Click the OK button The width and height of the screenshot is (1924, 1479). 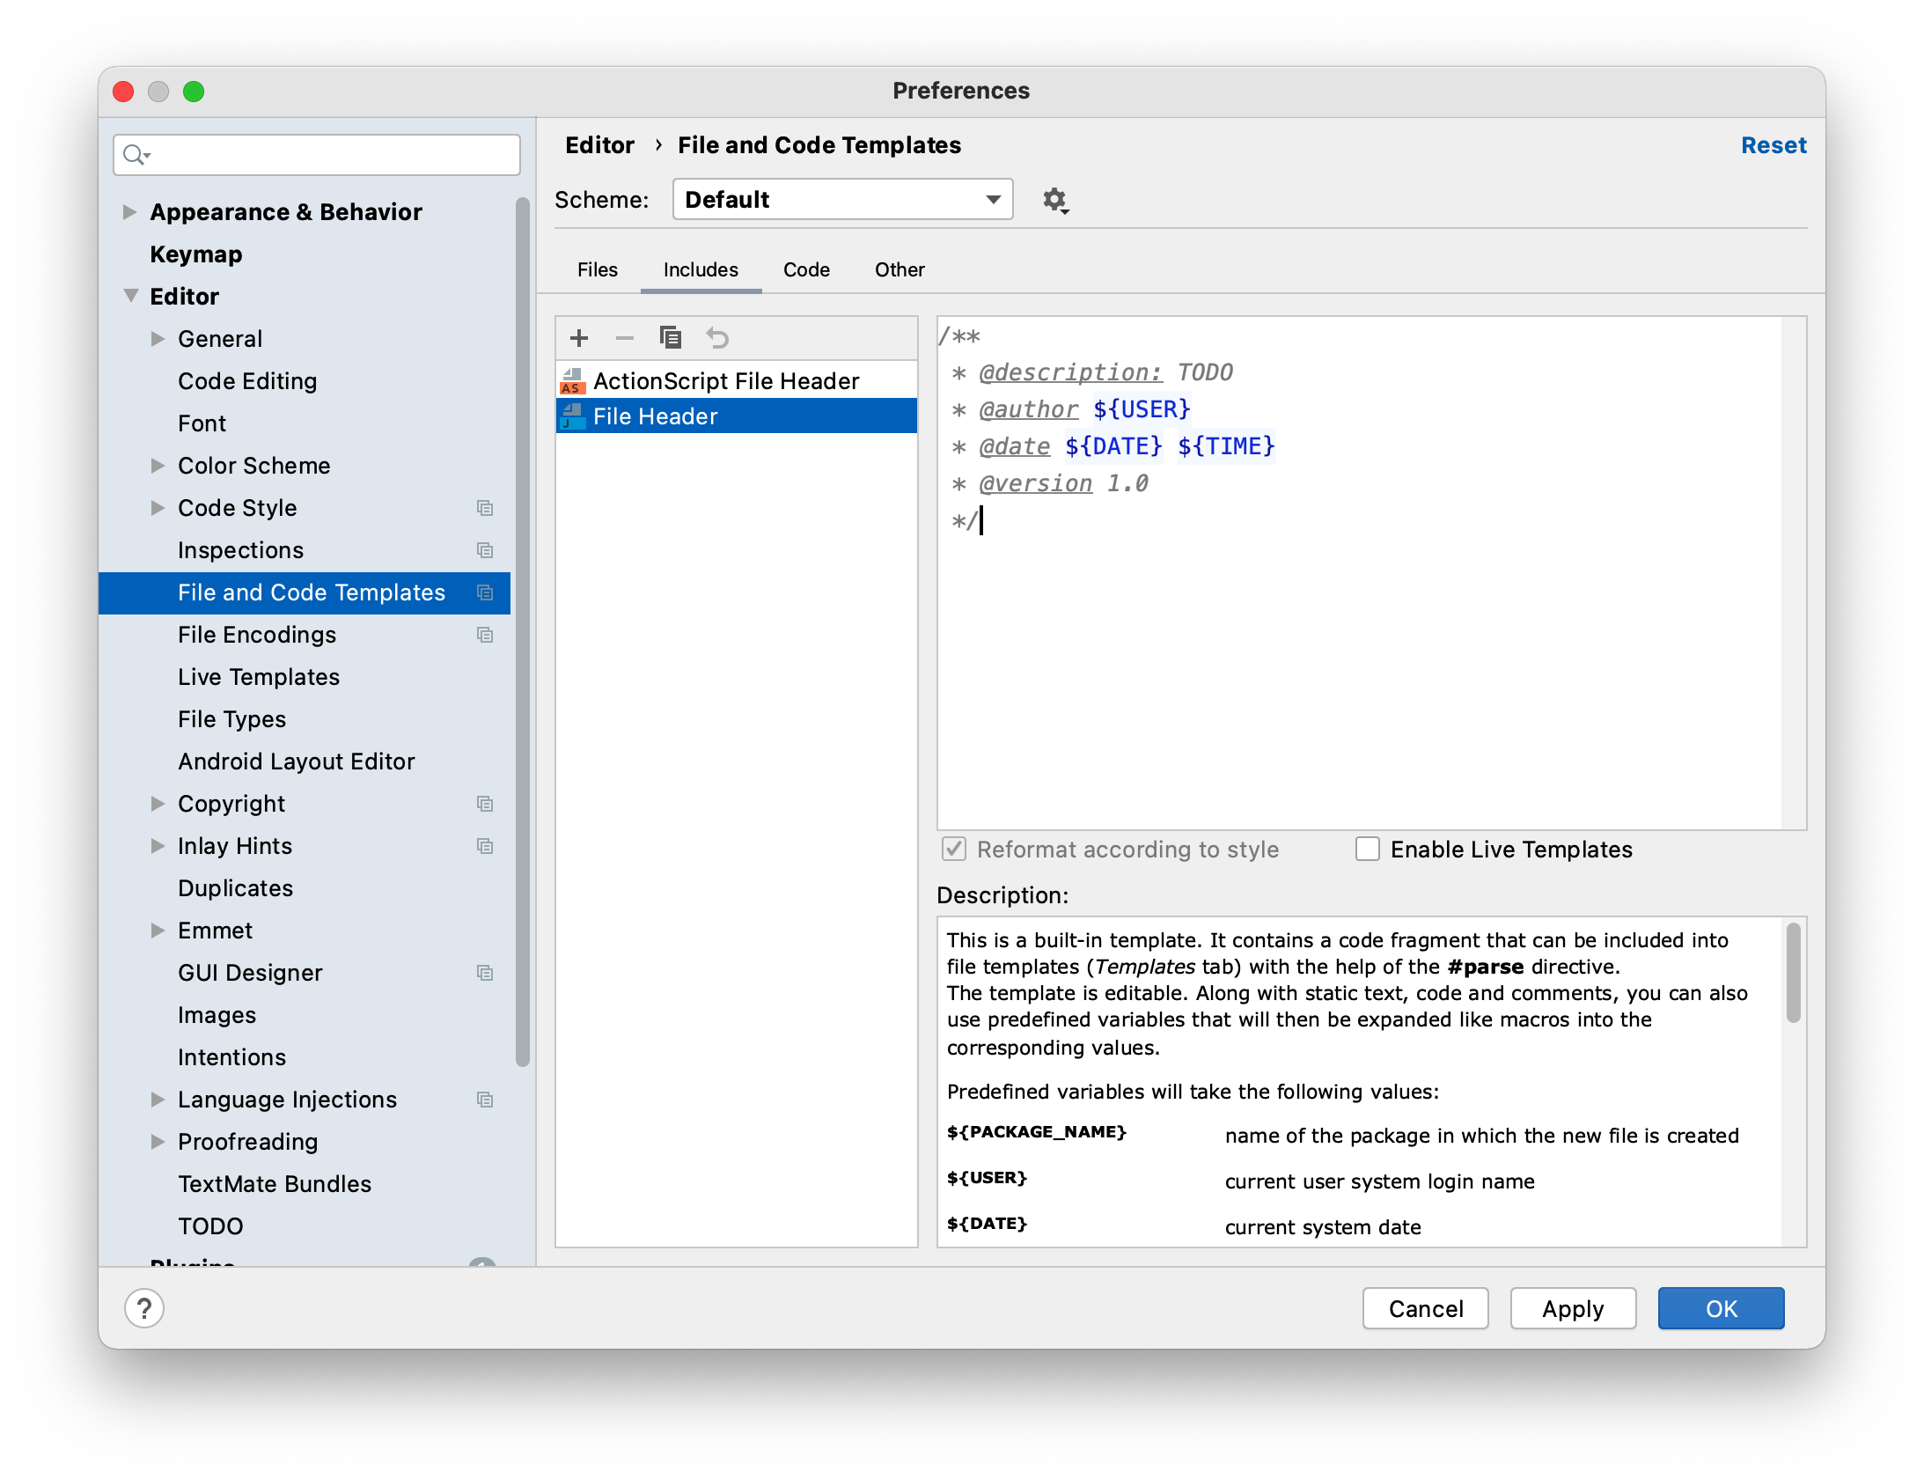point(1722,1309)
